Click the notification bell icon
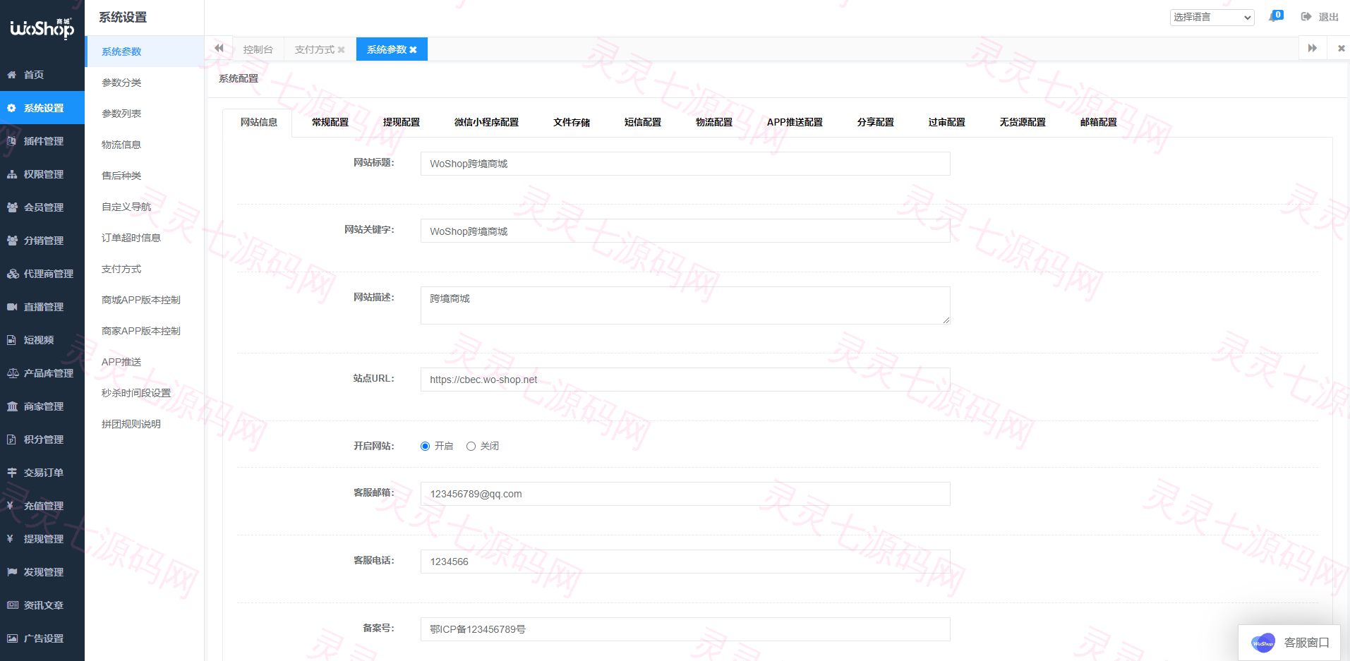 click(x=1274, y=16)
